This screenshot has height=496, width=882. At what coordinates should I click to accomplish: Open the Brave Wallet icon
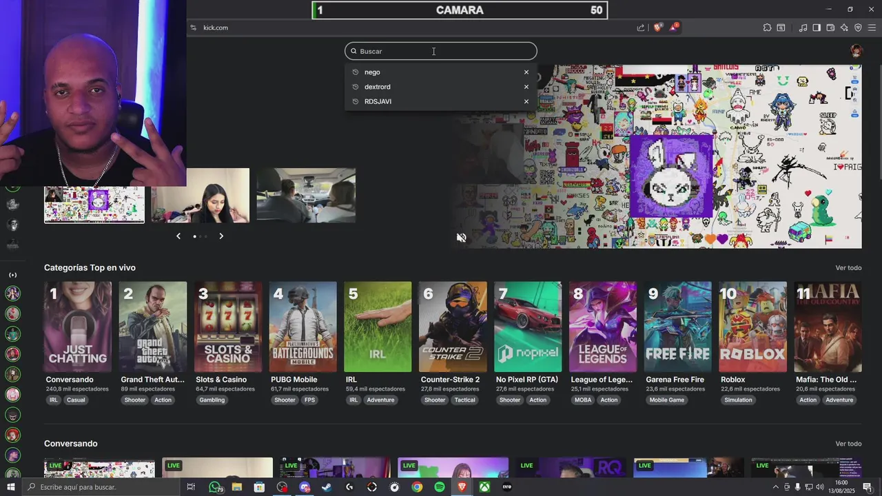(830, 28)
